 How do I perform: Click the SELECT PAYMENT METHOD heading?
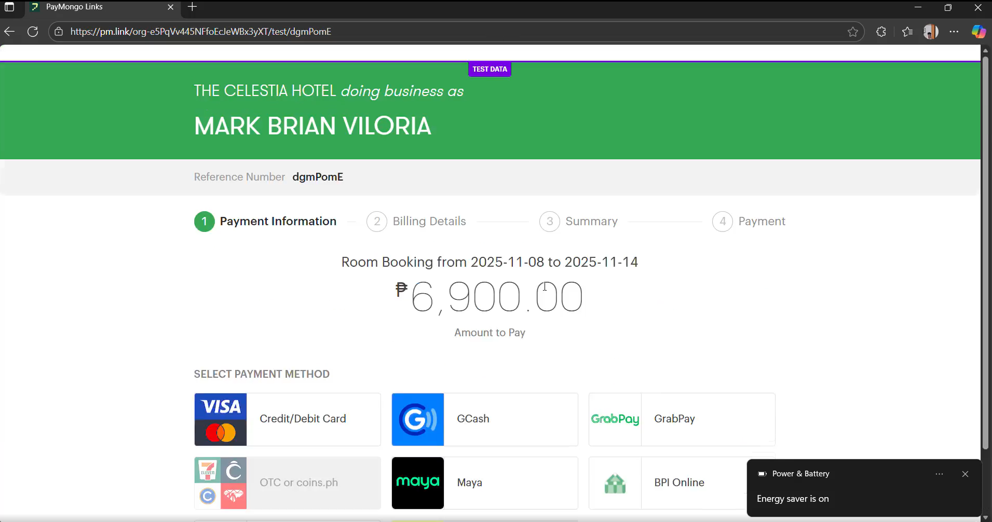tap(262, 374)
